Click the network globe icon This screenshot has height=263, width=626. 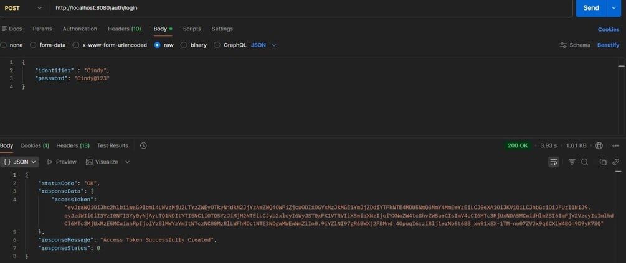click(599, 145)
